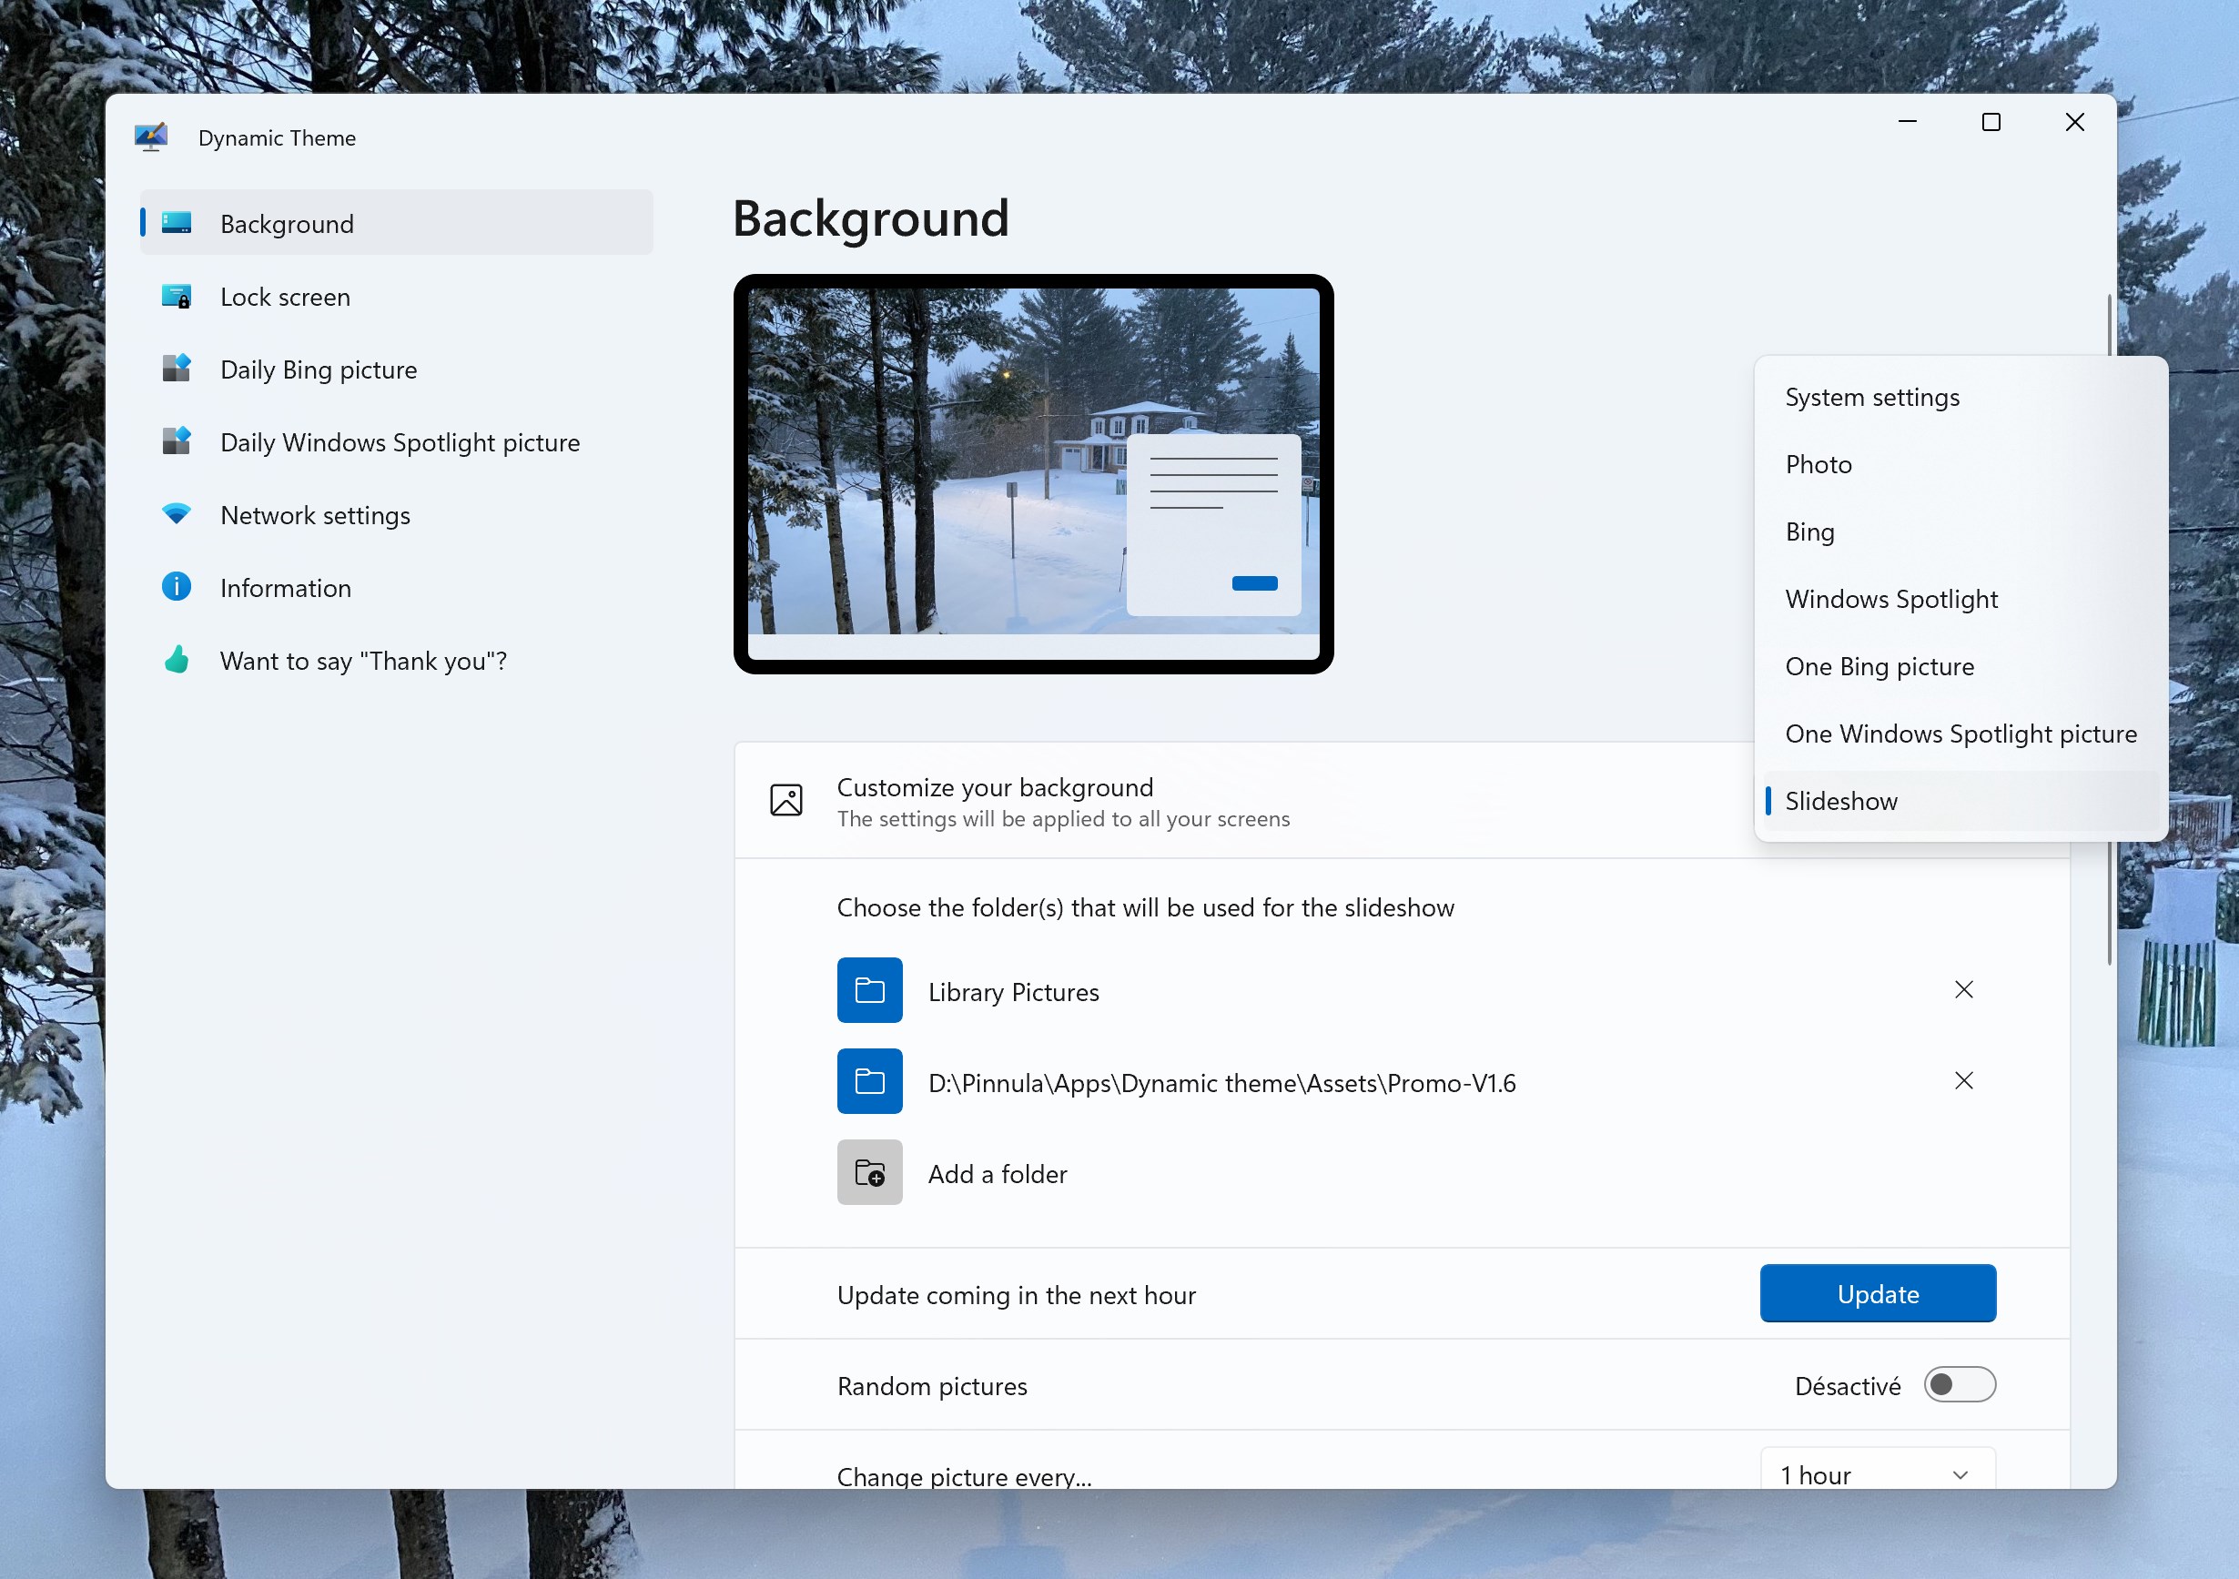Open Daily Bing picture settings
The height and width of the screenshot is (1579, 2239).
177,369
